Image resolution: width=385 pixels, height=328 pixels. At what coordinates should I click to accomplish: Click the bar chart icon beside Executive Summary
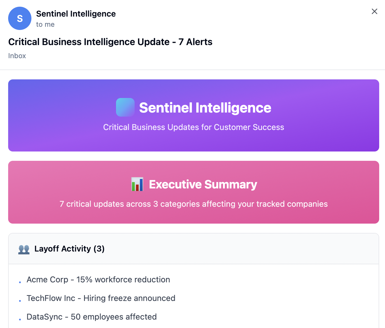click(137, 184)
